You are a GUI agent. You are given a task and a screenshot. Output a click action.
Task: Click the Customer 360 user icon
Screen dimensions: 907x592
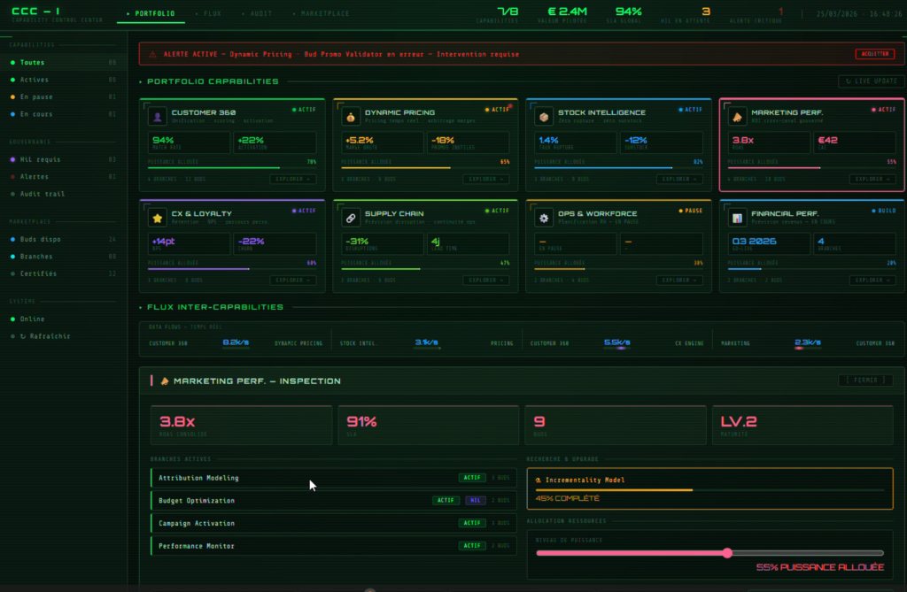coord(157,117)
